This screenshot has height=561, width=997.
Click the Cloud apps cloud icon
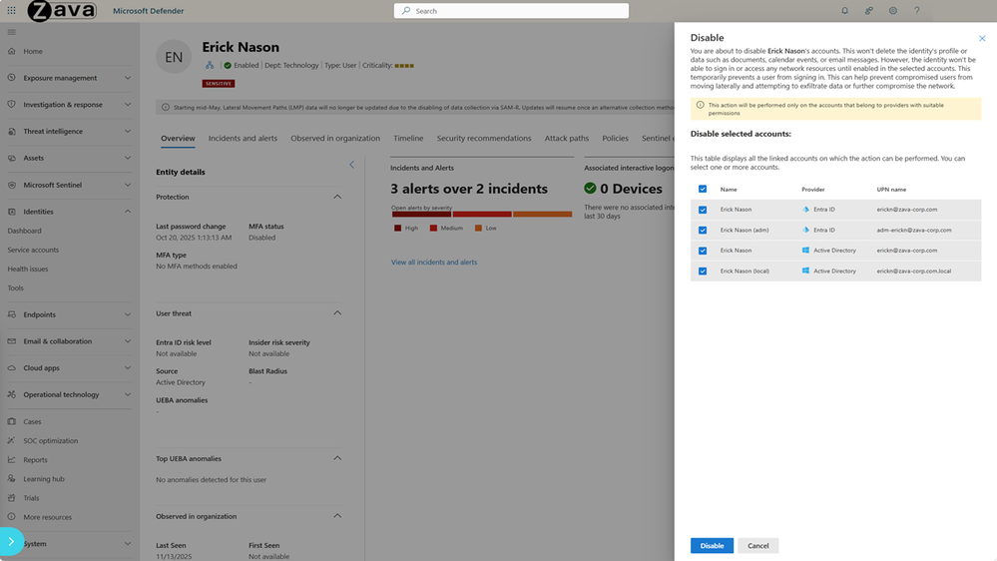click(11, 367)
